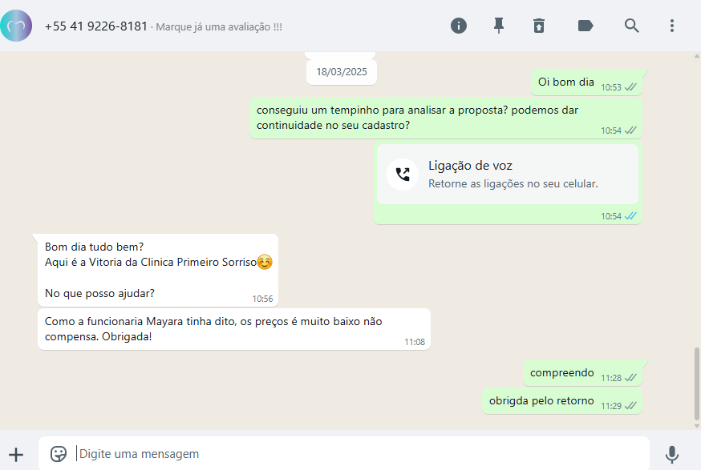Viewport: 701px width, 470px height.
Task: Click the phone number +55 41 9226-8181
Action: [x=96, y=26]
